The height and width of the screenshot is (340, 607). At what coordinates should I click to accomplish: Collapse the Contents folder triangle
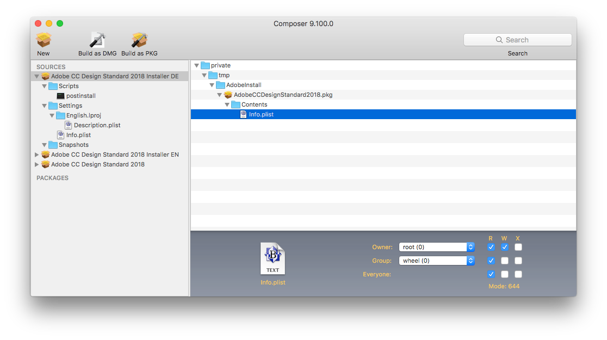pyautogui.click(x=227, y=104)
